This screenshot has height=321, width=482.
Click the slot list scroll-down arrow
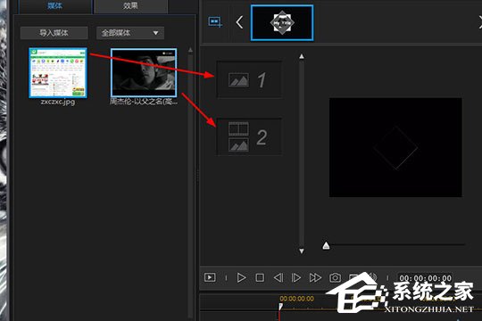pos(302,251)
